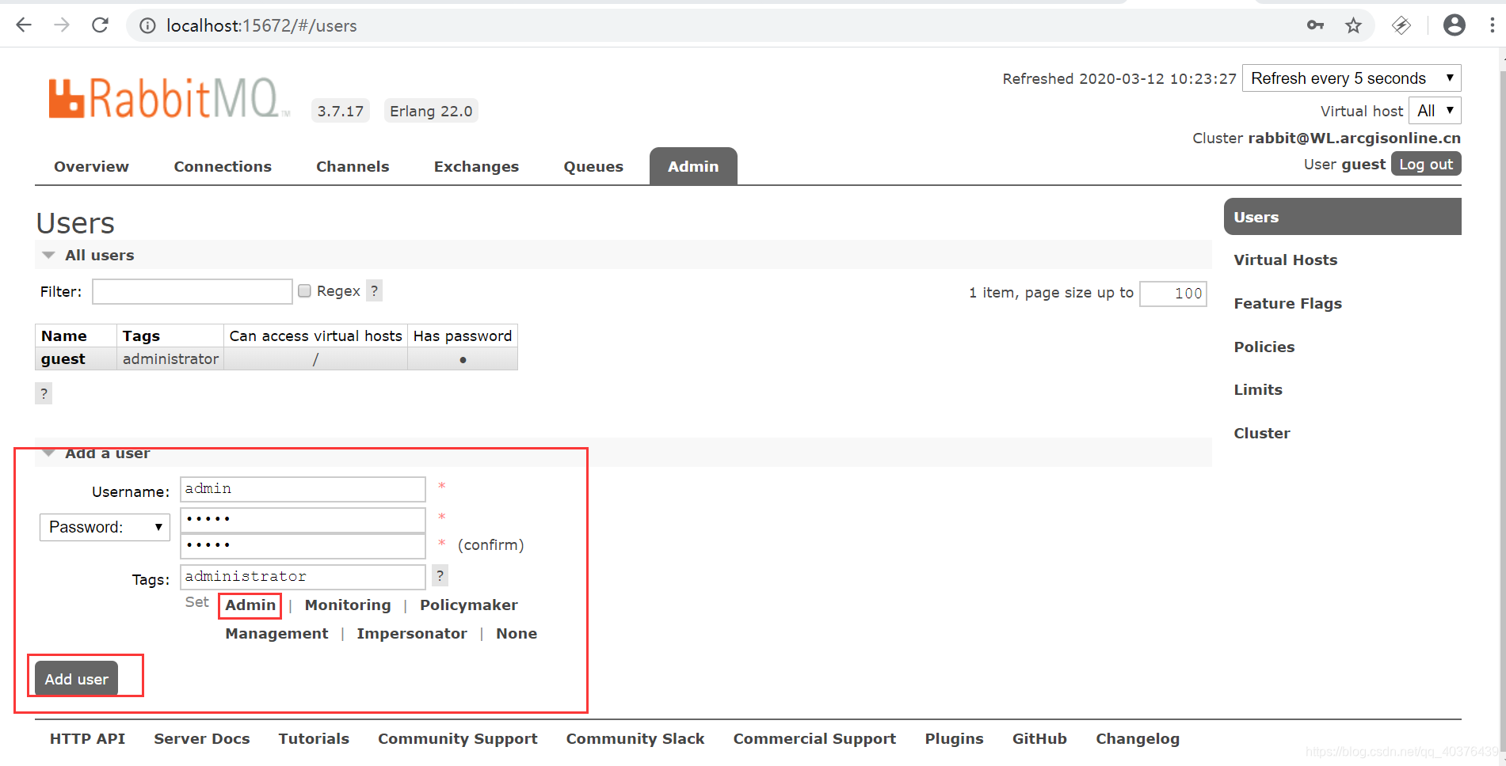The width and height of the screenshot is (1506, 766).
Task: Open the Refresh every 5 seconds dropdown
Action: point(1352,78)
